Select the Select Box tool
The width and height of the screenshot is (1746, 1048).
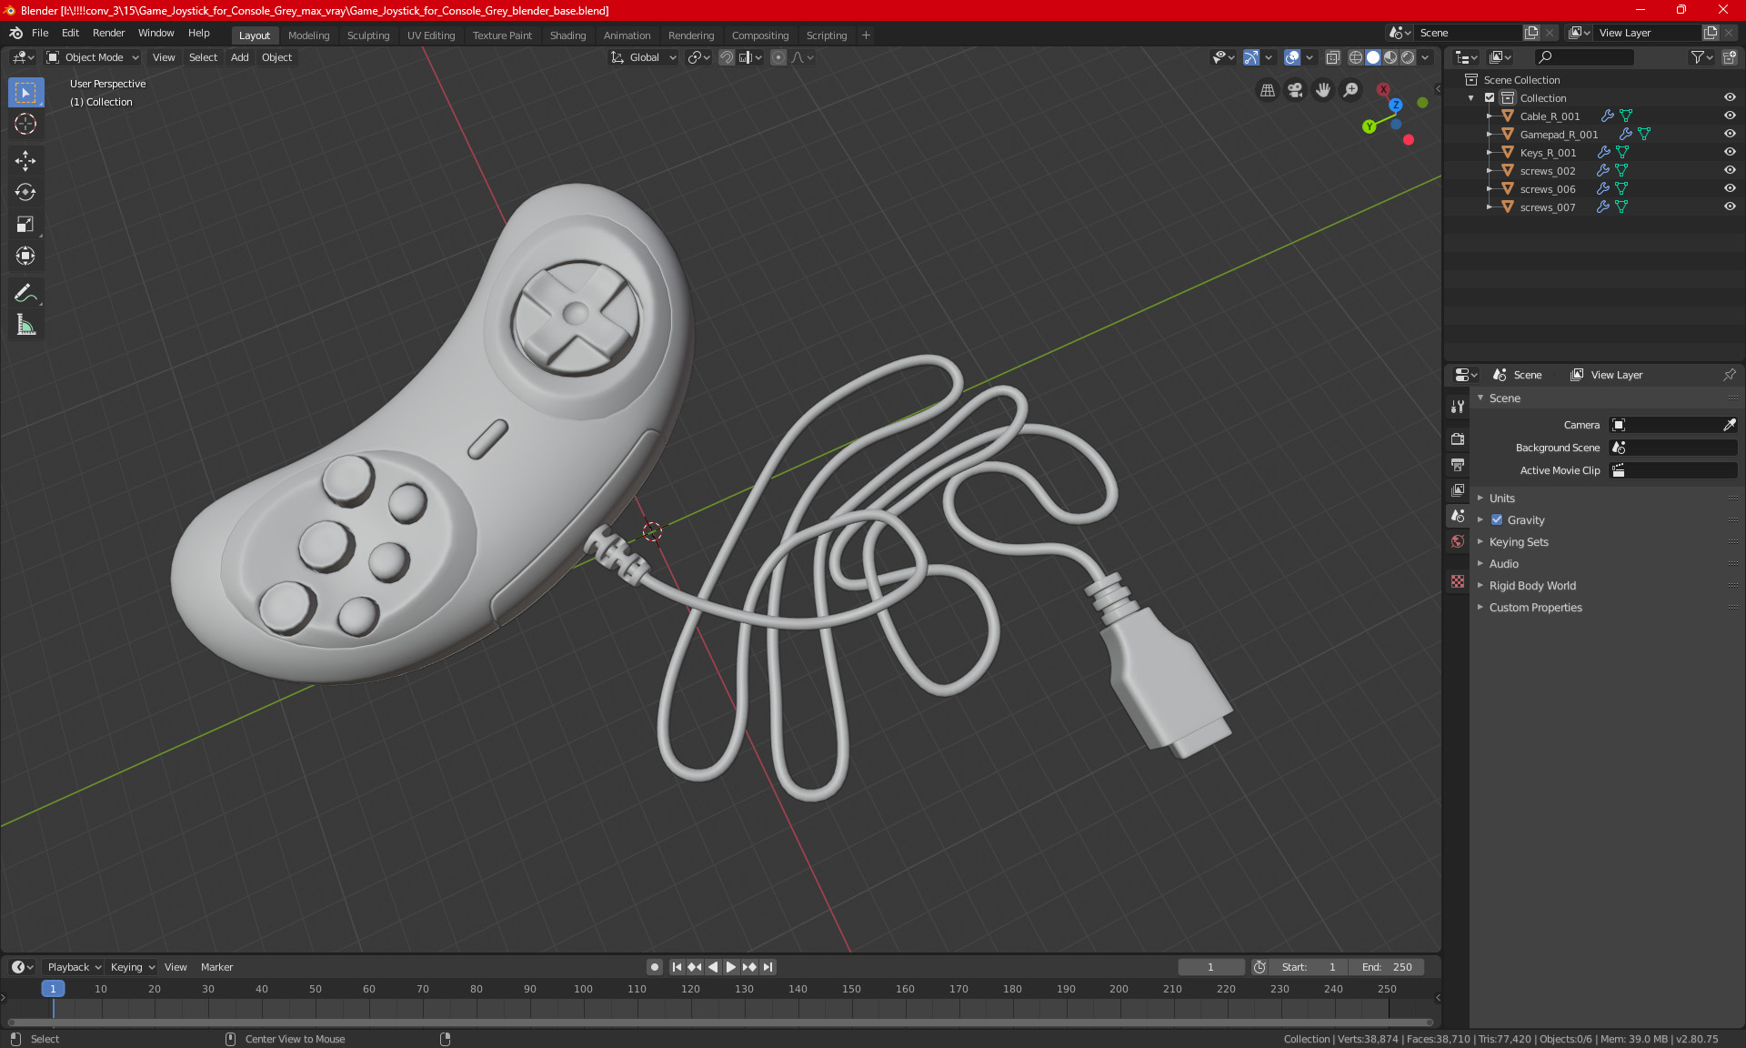pyautogui.click(x=25, y=93)
